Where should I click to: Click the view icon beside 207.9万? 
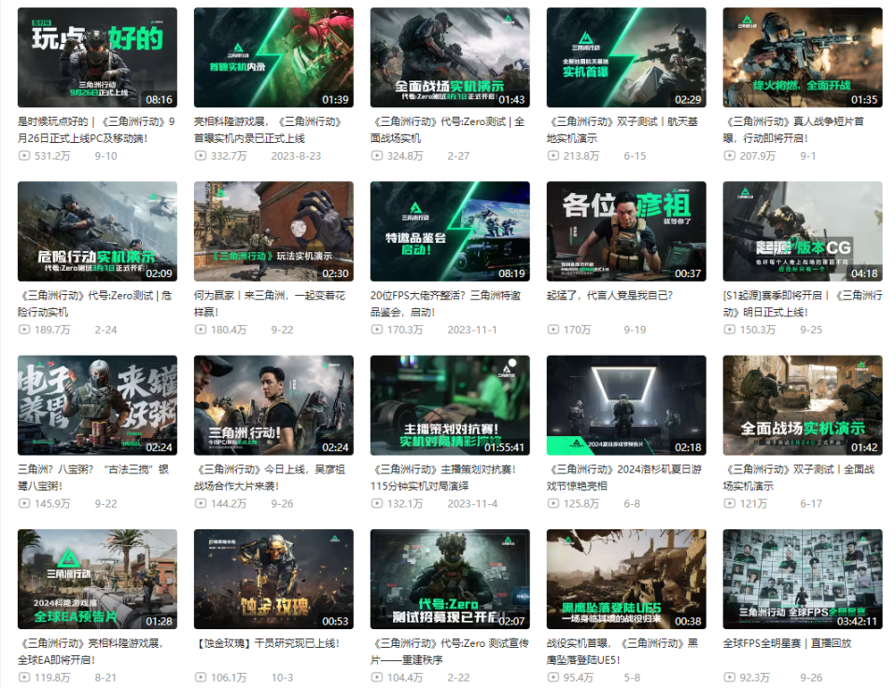[x=729, y=155]
